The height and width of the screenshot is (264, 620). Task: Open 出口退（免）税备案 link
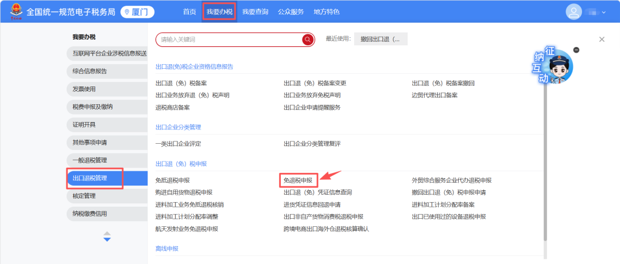coord(181,83)
